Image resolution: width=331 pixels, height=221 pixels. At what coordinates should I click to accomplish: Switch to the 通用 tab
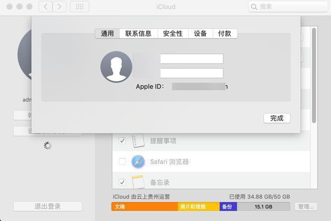(x=107, y=34)
